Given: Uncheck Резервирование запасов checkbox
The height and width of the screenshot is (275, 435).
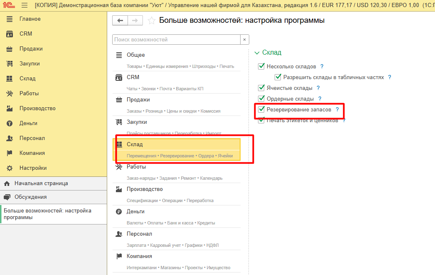Looking at the screenshot, I should tap(261, 110).
